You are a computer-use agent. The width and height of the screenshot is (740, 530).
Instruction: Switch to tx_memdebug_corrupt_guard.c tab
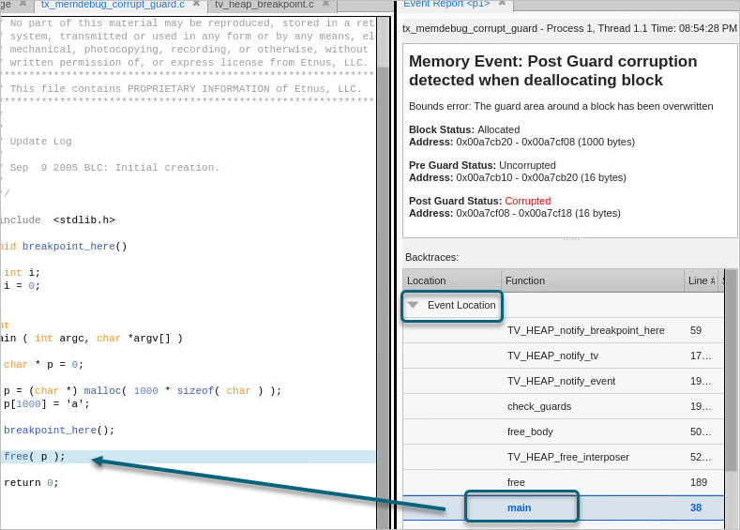[x=113, y=5]
